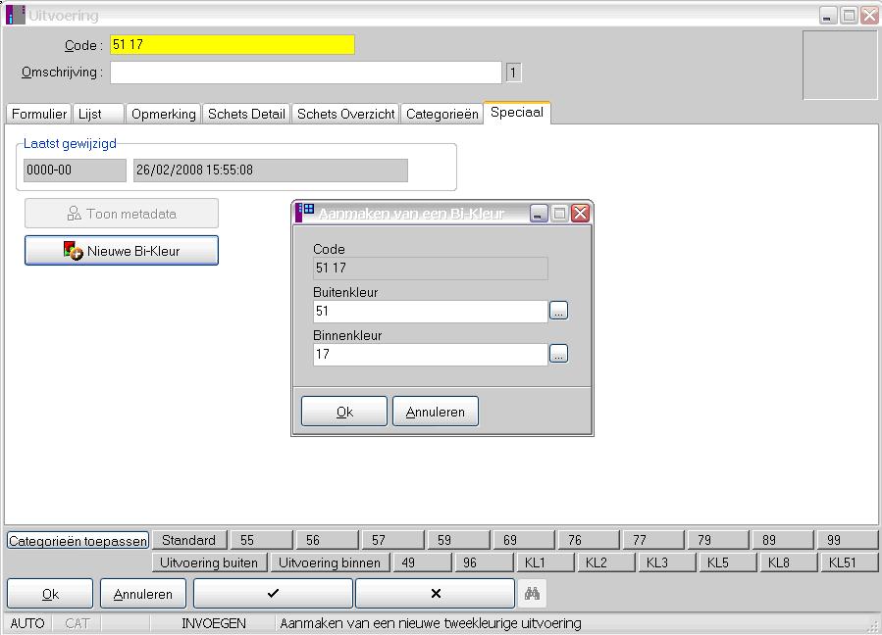882x635 pixels.
Task: Click the dialog Code field 51 17
Action: [x=431, y=269]
